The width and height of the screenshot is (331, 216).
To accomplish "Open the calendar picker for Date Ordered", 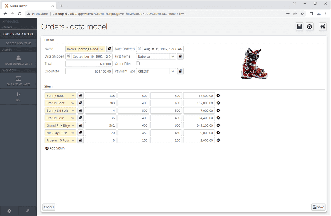I will tap(140, 49).
